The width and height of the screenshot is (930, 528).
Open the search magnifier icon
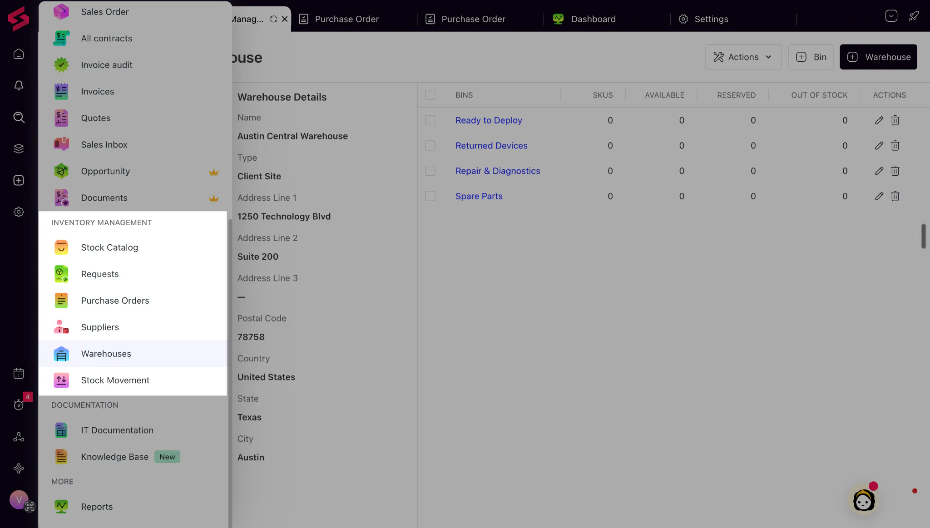coord(19,117)
